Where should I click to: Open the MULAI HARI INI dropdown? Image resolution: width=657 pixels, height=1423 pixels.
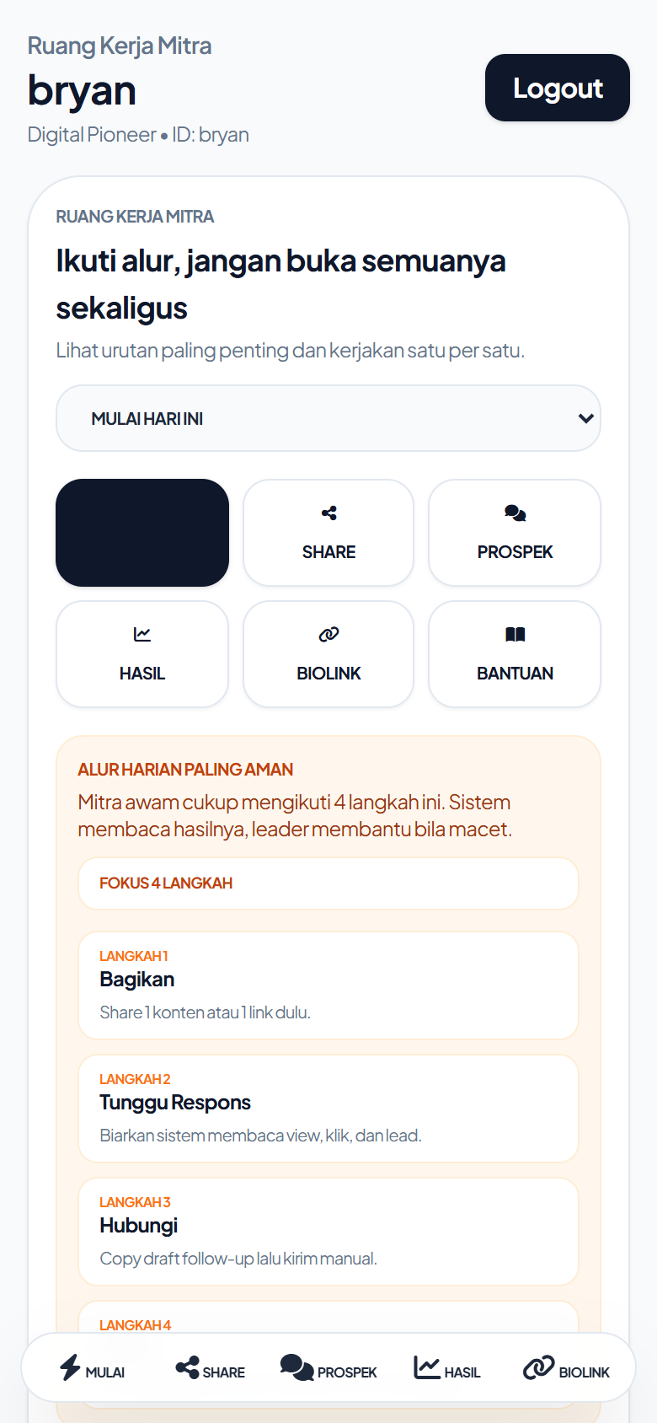tap(328, 418)
